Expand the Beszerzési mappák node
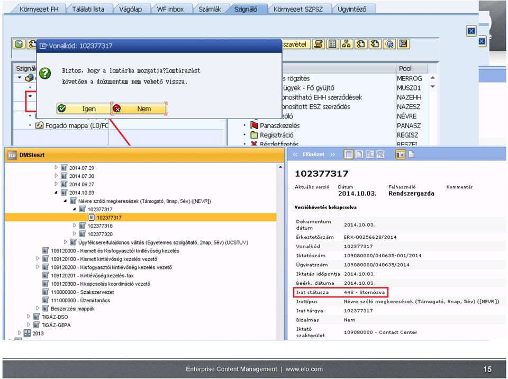The image size is (508, 379). coord(38,308)
